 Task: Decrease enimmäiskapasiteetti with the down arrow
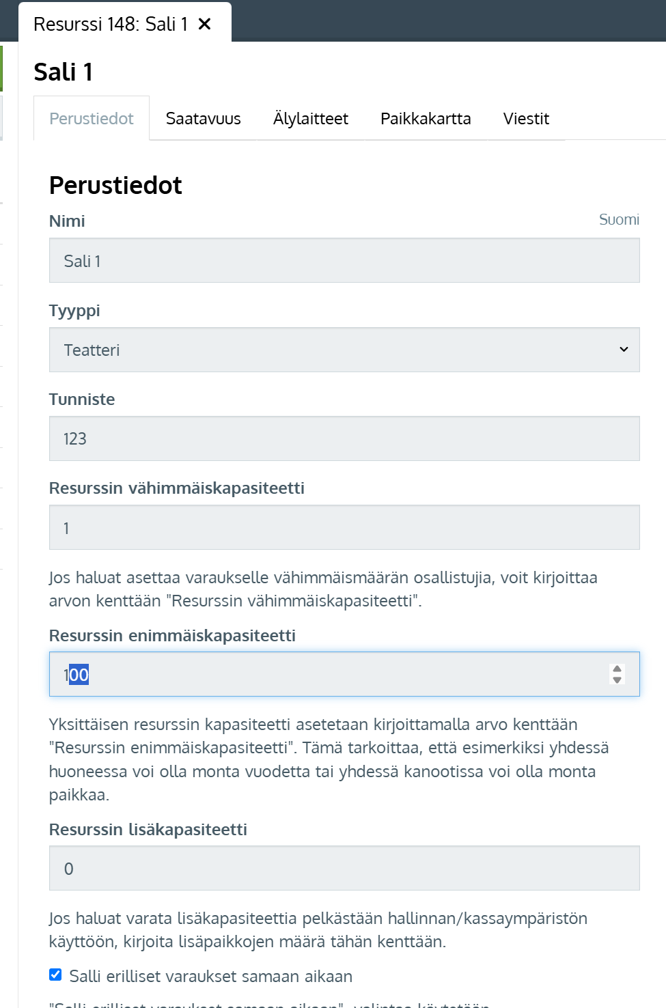tap(618, 680)
